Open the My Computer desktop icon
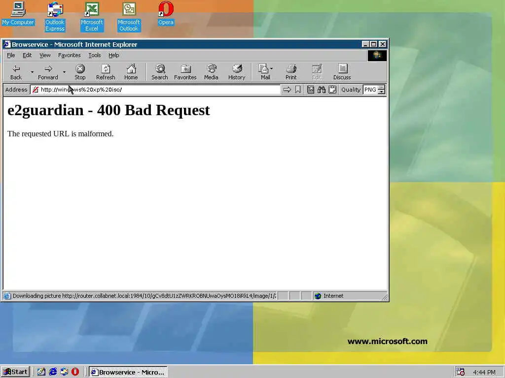 (x=18, y=13)
